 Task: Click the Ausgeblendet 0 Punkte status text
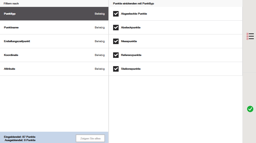(x=20, y=140)
